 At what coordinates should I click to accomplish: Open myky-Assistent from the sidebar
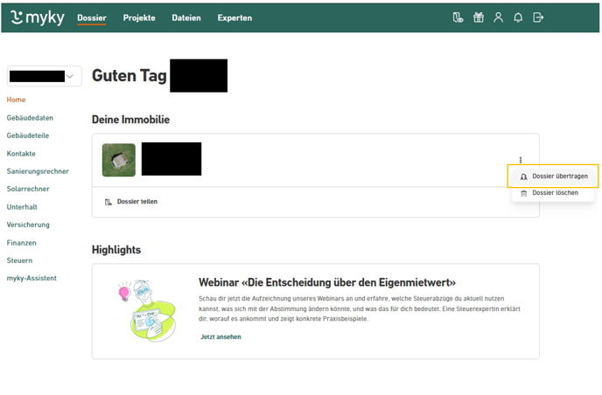point(31,278)
